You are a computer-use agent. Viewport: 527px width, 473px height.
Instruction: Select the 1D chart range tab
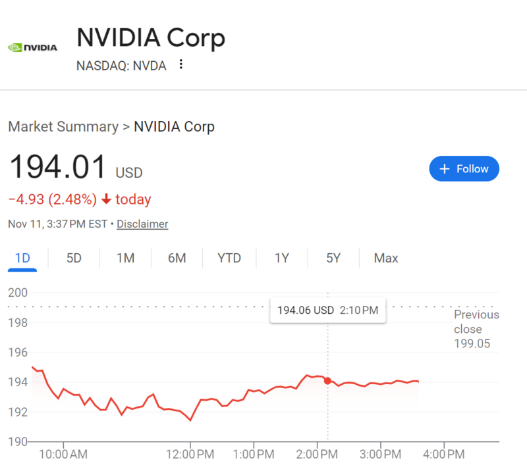point(22,258)
